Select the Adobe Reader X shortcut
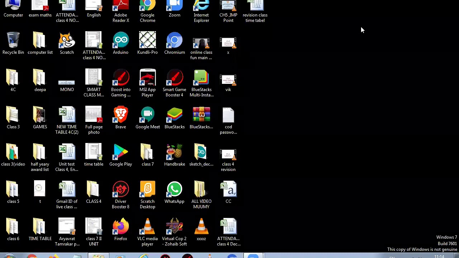Image resolution: width=459 pixels, height=258 pixels. (x=120, y=11)
